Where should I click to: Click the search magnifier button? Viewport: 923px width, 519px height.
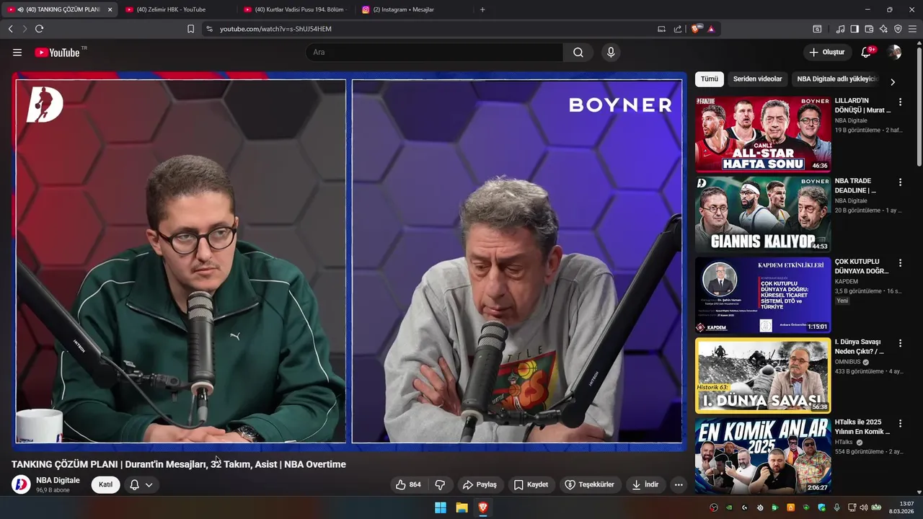(x=578, y=52)
